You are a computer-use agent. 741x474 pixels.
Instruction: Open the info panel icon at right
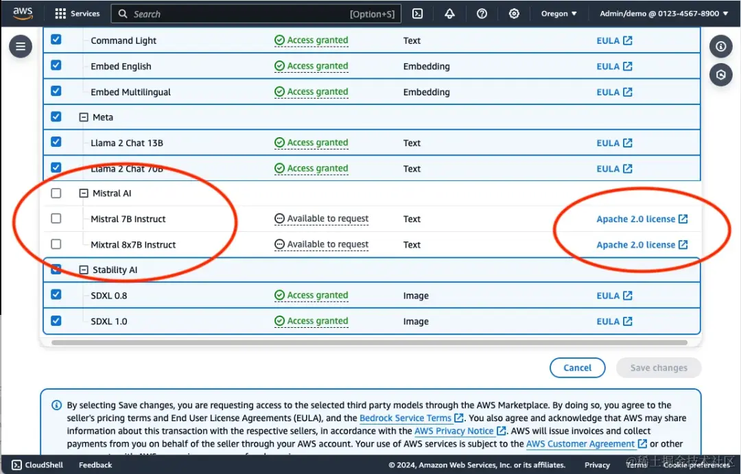720,47
